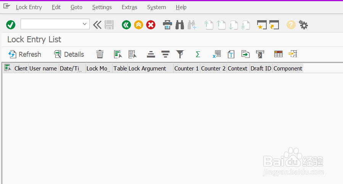Screen dimensions: 343x184
Task: Click the yellow Help question-mark icon
Action: (291, 25)
